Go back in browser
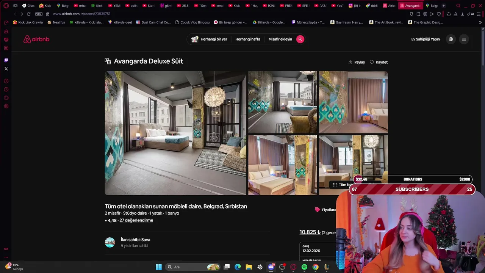 tap(15, 14)
